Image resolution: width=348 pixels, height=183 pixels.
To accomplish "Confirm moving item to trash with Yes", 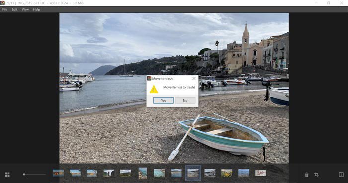I will click(x=163, y=100).
